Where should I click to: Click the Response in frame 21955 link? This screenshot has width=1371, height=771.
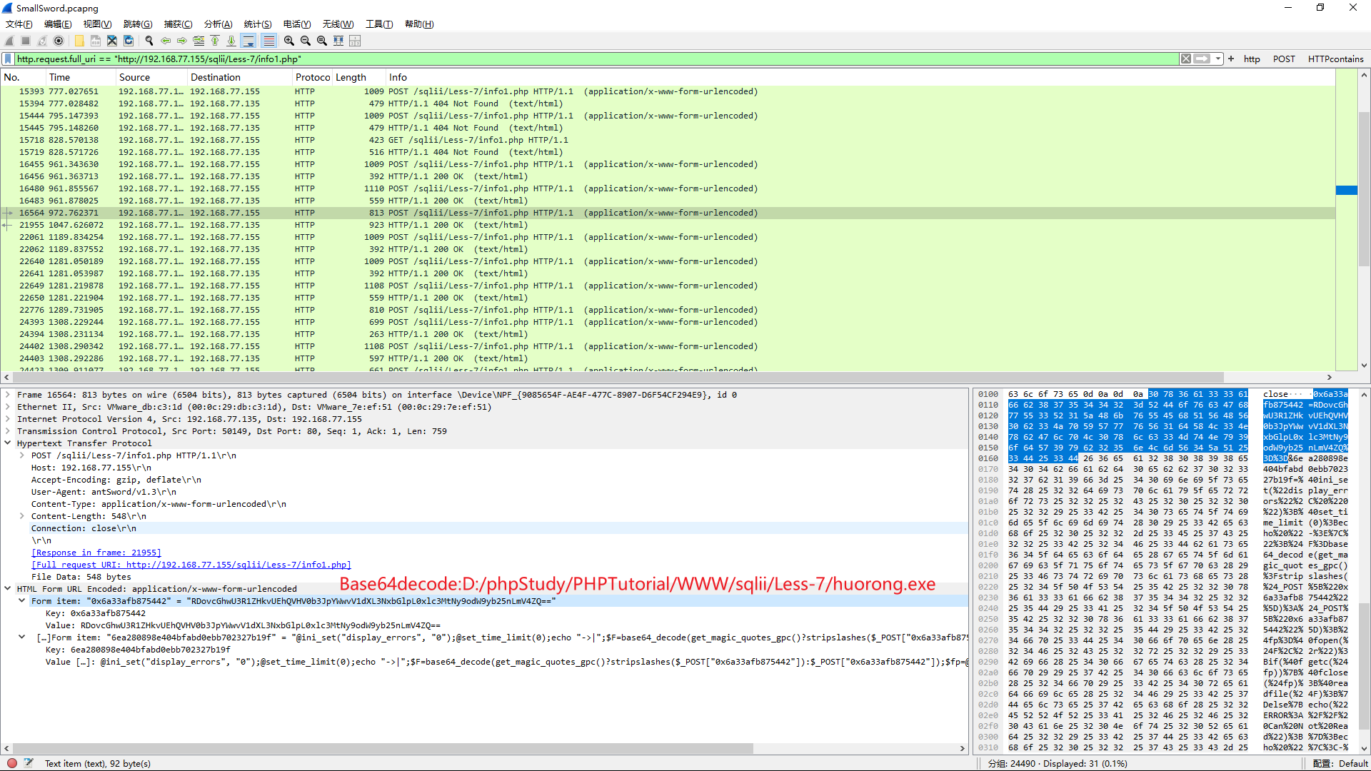pyautogui.click(x=96, y=553)
